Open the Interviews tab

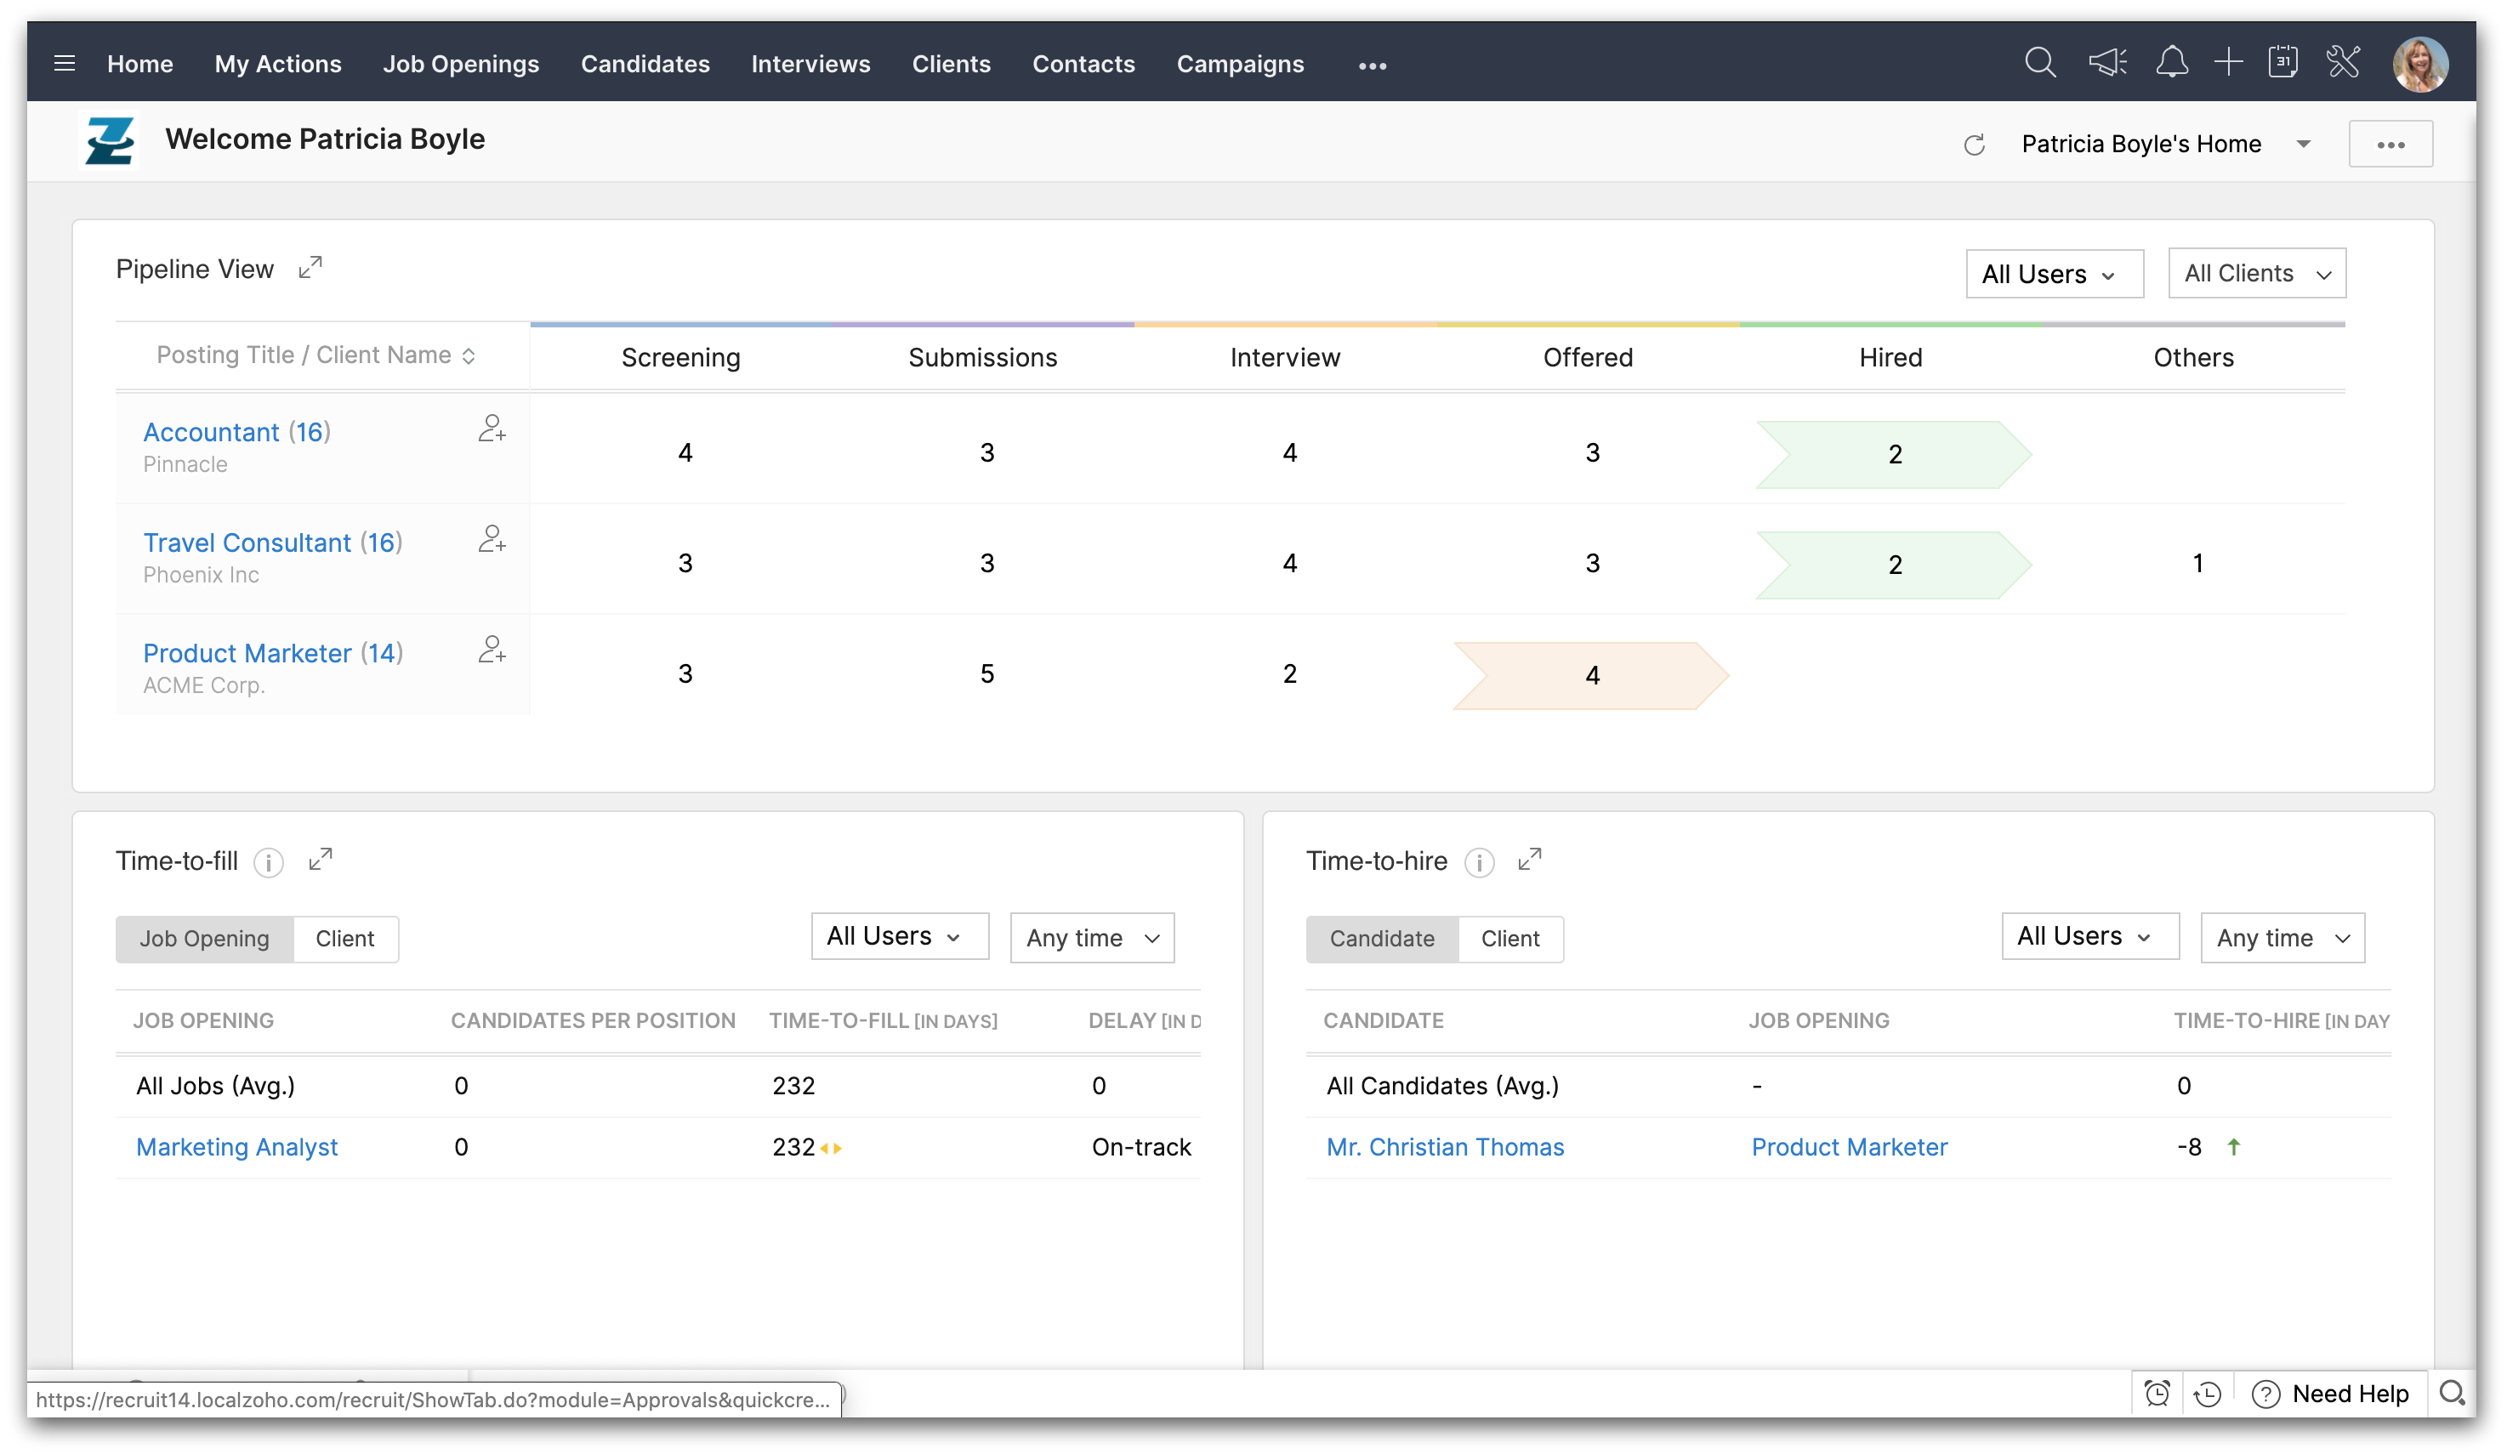click(x=810, y=64)
